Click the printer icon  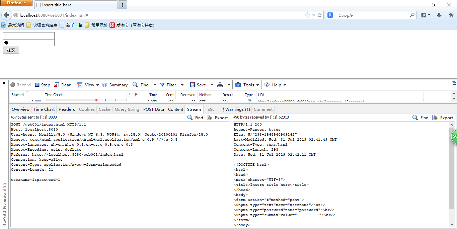pos(220,85)
